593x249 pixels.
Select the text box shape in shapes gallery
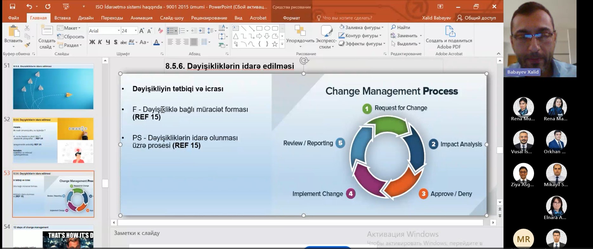coord(236,28)
